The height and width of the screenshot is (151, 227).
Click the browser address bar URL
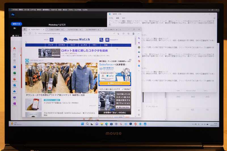click(x=49, y=33)
